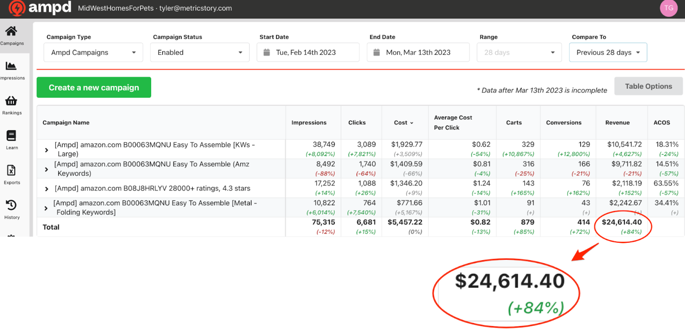The image size is (685, 329).
Task: Click the total carts 879
Action: [x=527, y=222]
